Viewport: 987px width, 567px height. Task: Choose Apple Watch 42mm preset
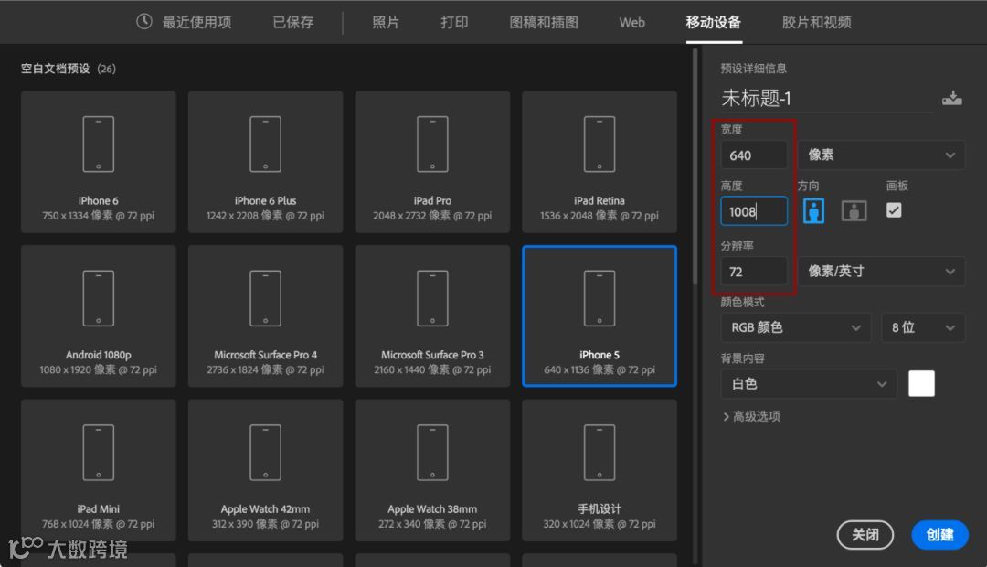pos(265,471)
